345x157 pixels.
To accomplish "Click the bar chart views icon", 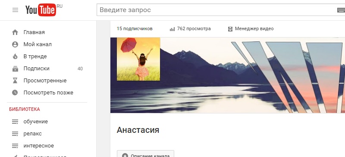I will pyautogui.click(x=172, y=29).
